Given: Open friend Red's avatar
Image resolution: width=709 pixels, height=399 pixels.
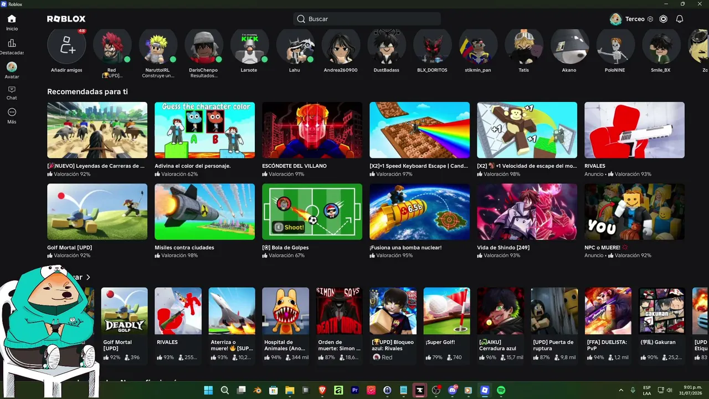Looking at the screenshot, I should (x=112, y=45).
